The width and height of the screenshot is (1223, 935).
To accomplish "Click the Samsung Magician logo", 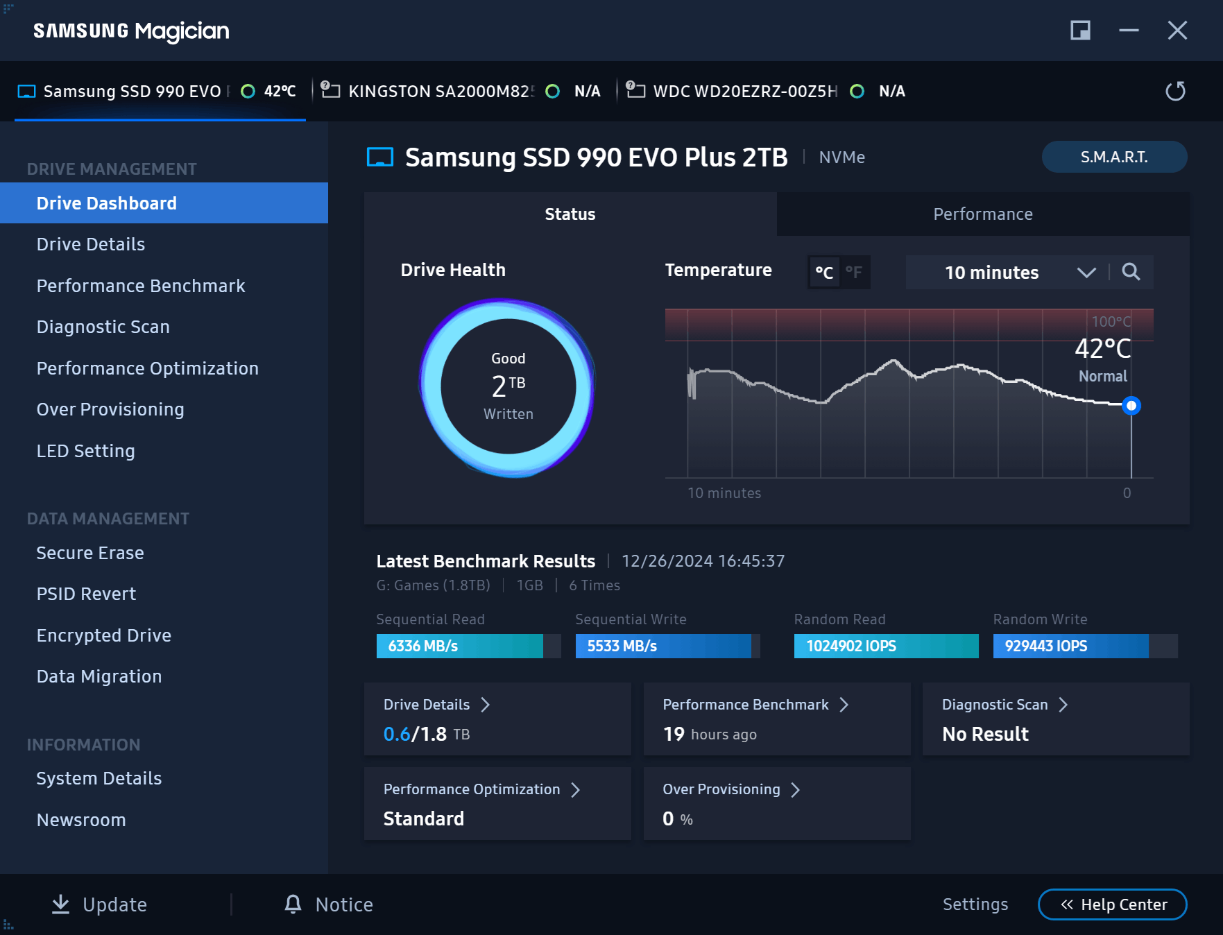I will pos(131,31).
